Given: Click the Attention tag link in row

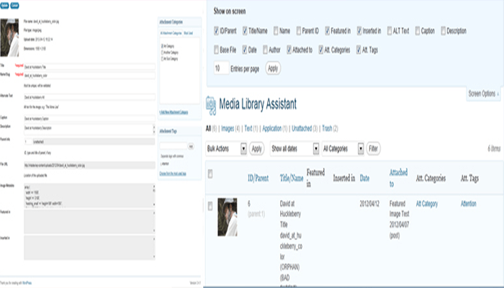Looking at the screenshot, I should click(468, 204).
